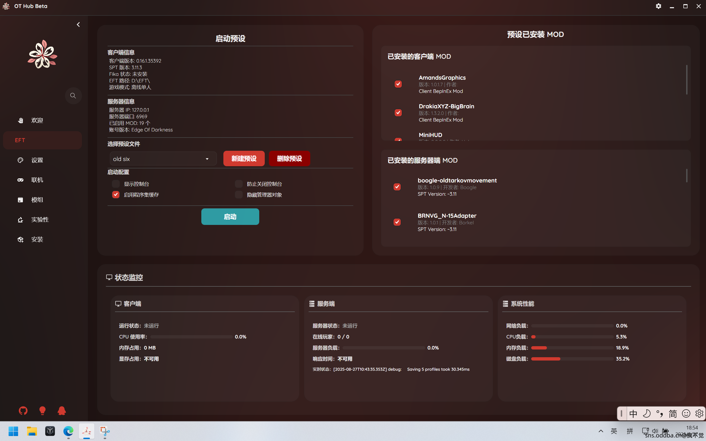Enable the 防止关闭控制台 checkbox

click(239, 184)
